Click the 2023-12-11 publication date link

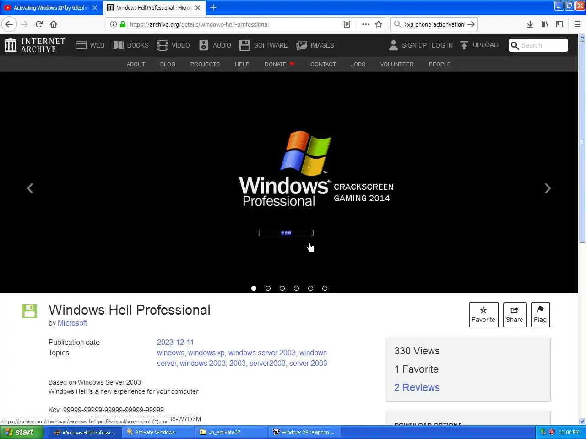[175, 342]
